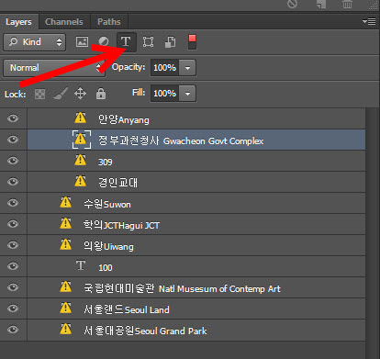The height and width of the screenshot is (359, 380).
Task: Lock layer position
Action: pos(80,94)
